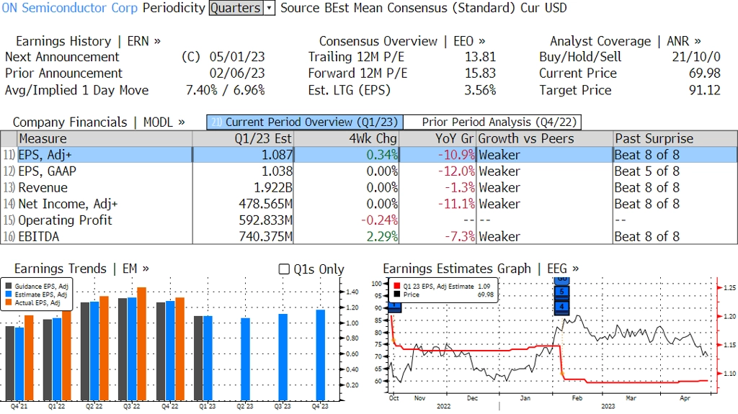Switch to Prior Period Analysis (Q4/22) tab
Viewport: 738px width, 414px height.
click(493, 122)
